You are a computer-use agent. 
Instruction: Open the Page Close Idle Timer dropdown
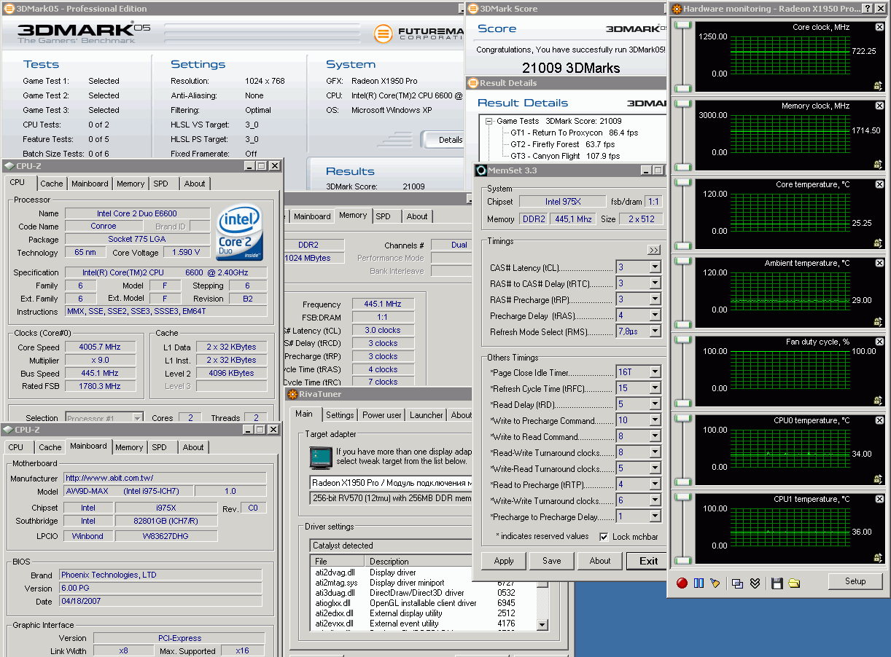[x=655, y=372]
